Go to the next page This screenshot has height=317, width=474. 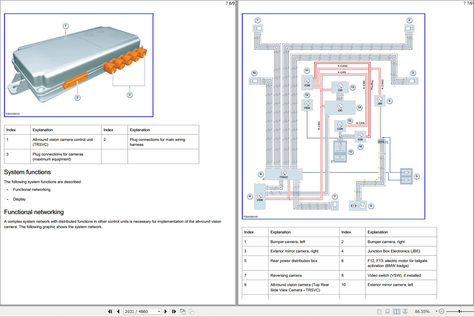tap(166, 311)
